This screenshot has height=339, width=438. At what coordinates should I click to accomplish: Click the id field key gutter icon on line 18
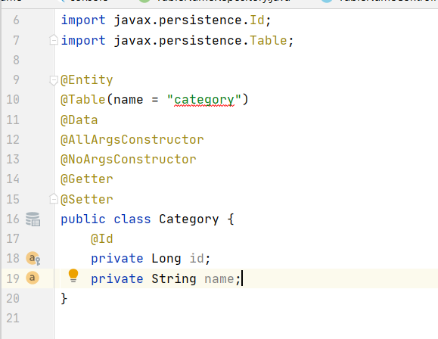[x=33, y=258]
